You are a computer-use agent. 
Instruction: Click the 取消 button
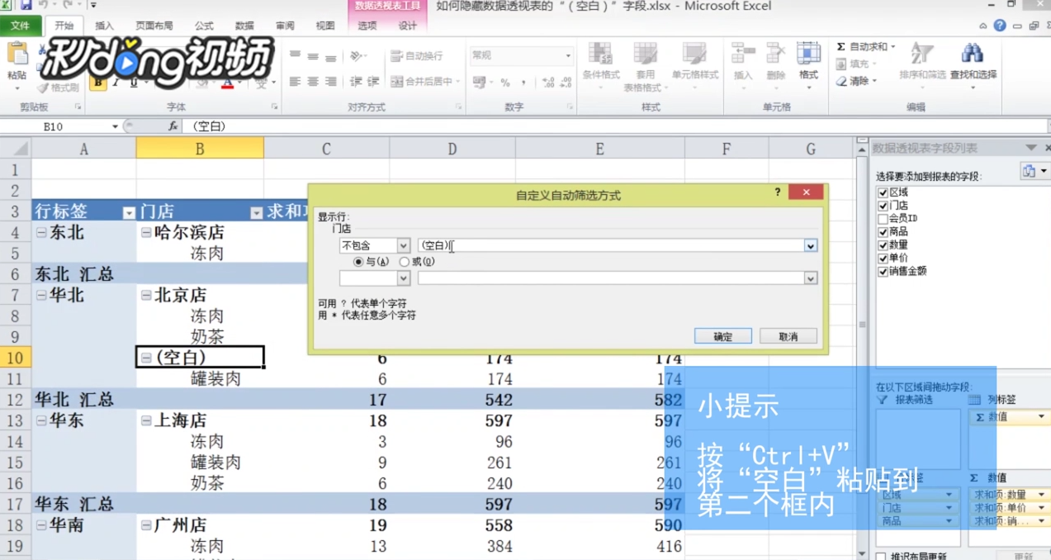(788, 336)
